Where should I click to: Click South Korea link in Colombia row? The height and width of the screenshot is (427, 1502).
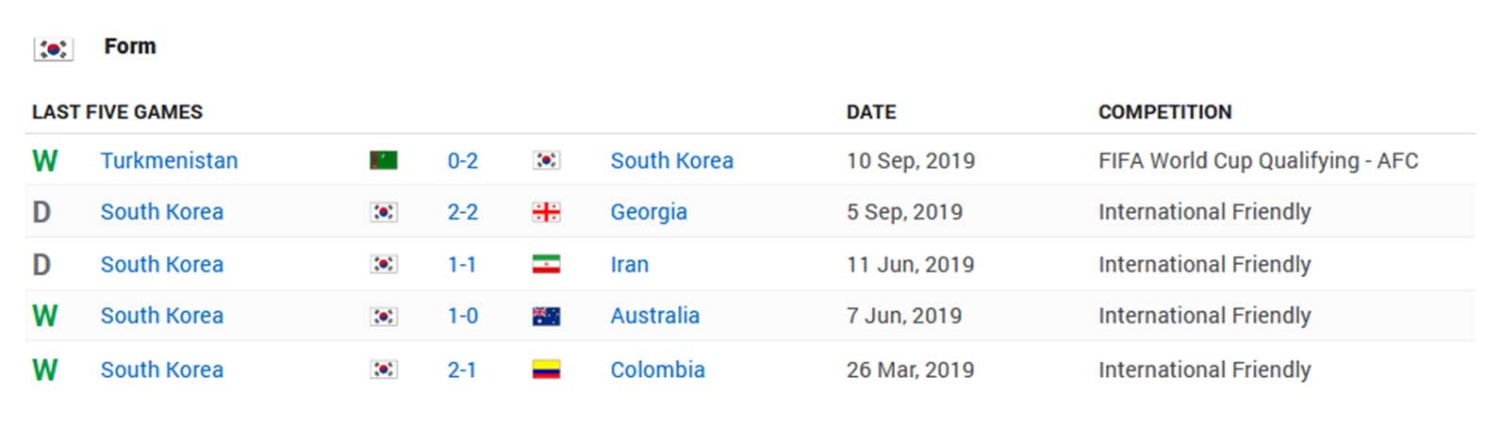(162, 370)
